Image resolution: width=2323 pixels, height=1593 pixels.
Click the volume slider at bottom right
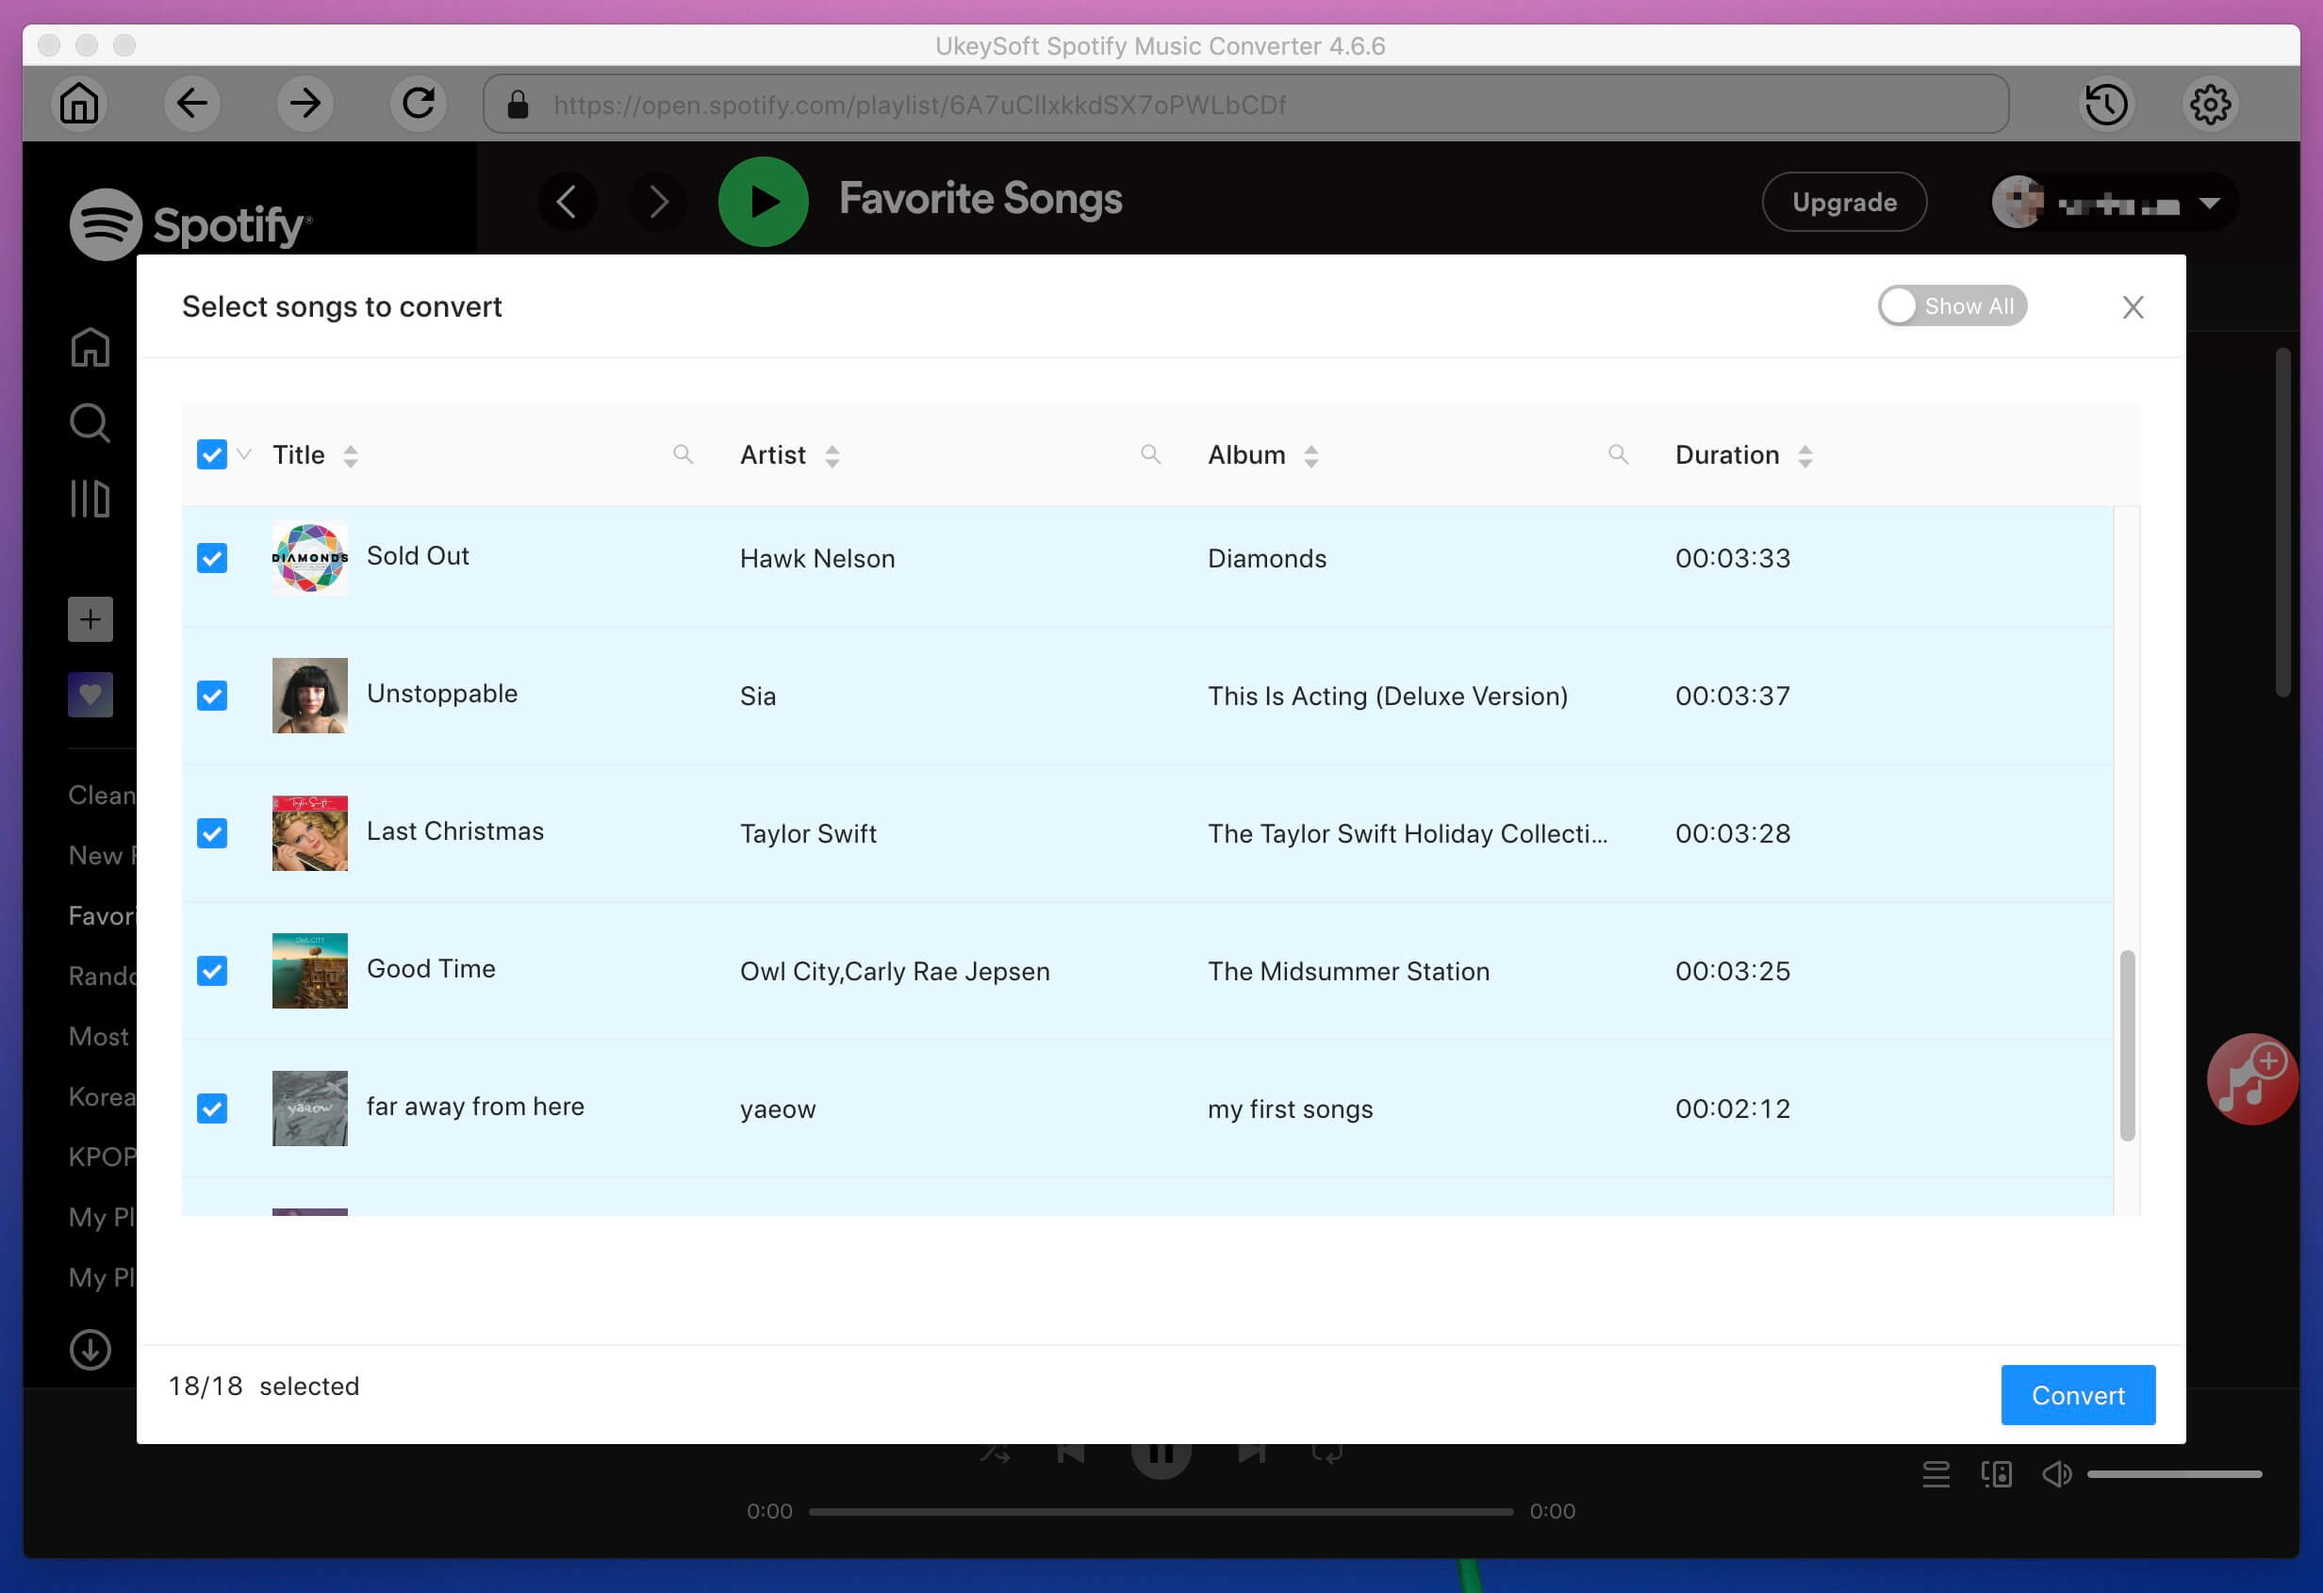(2174, 1473)
